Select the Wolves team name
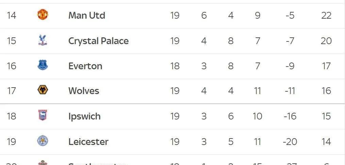Viewport: 345px width, 165px height. [x=84, y=91]
